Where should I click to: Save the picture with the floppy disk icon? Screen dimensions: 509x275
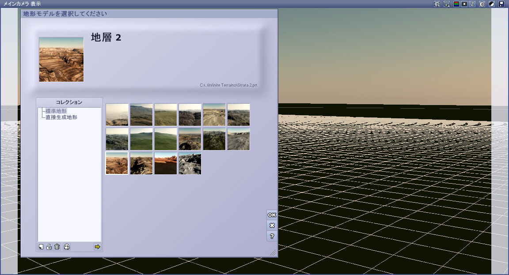coord(501,4)
